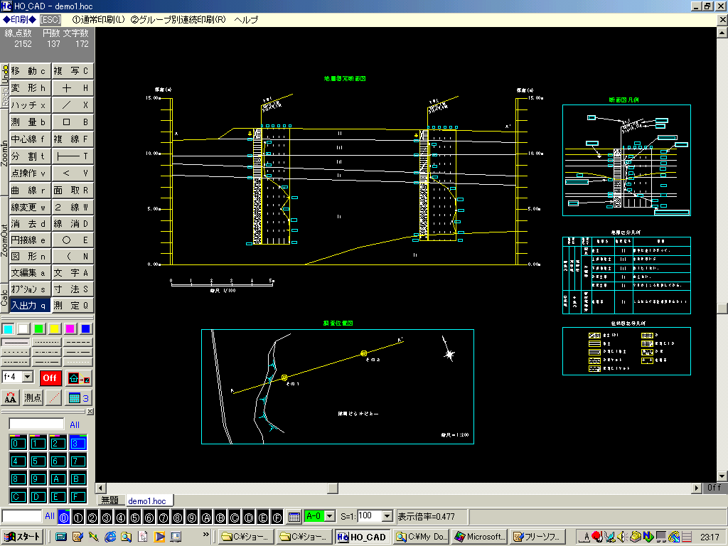Choose the circle E tool
The width and height of the screenshot is (728, 546).
73,240
